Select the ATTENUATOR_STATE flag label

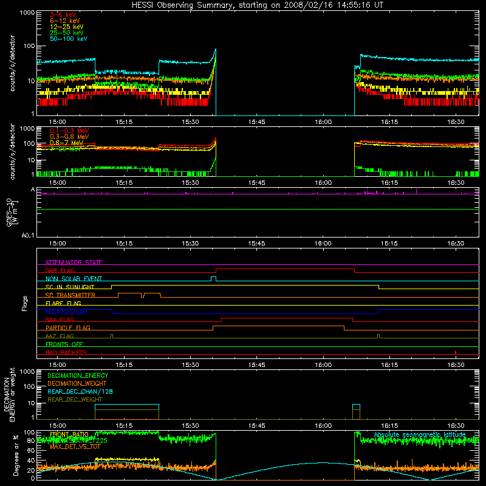[x=74, y=262]
